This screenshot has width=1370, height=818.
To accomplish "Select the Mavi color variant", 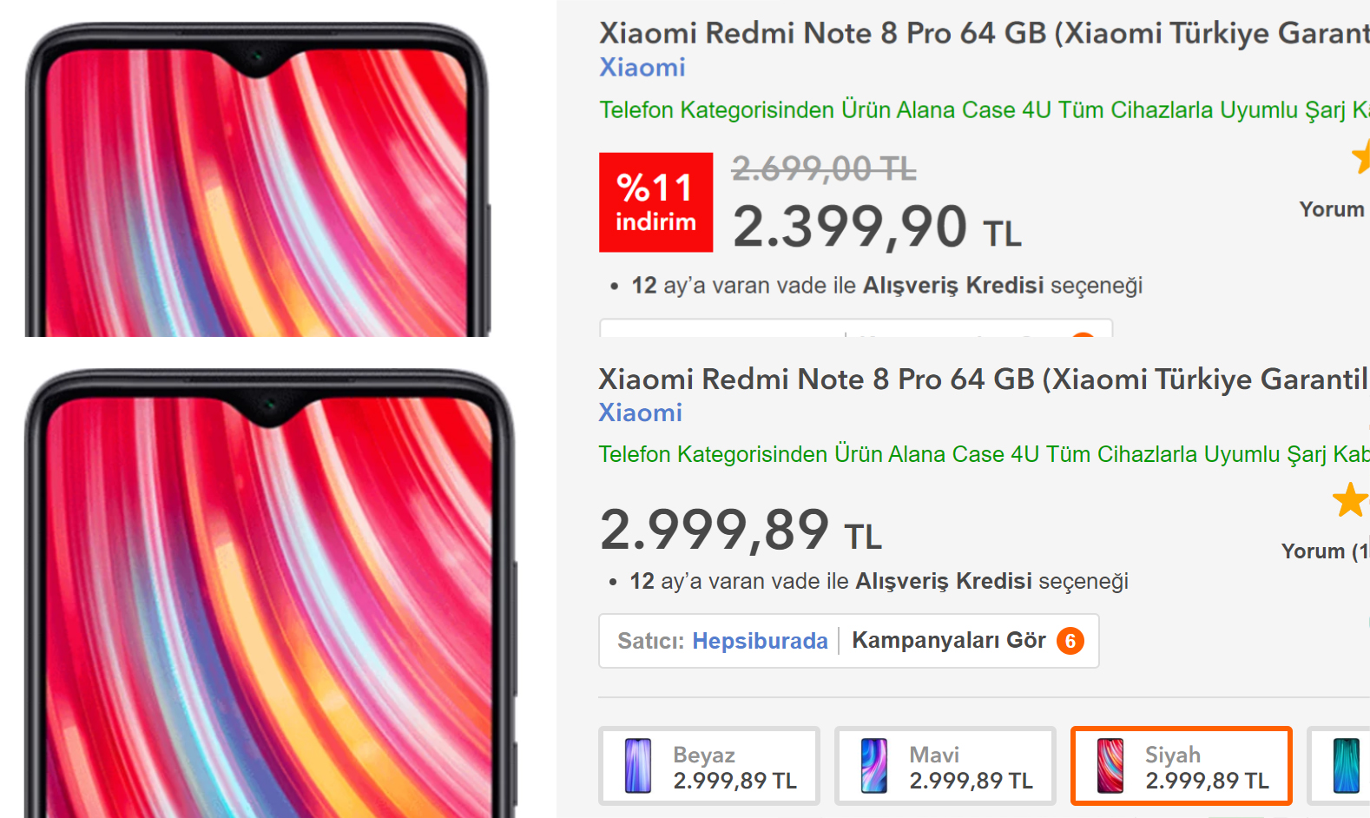I will (x=945, y=766).
